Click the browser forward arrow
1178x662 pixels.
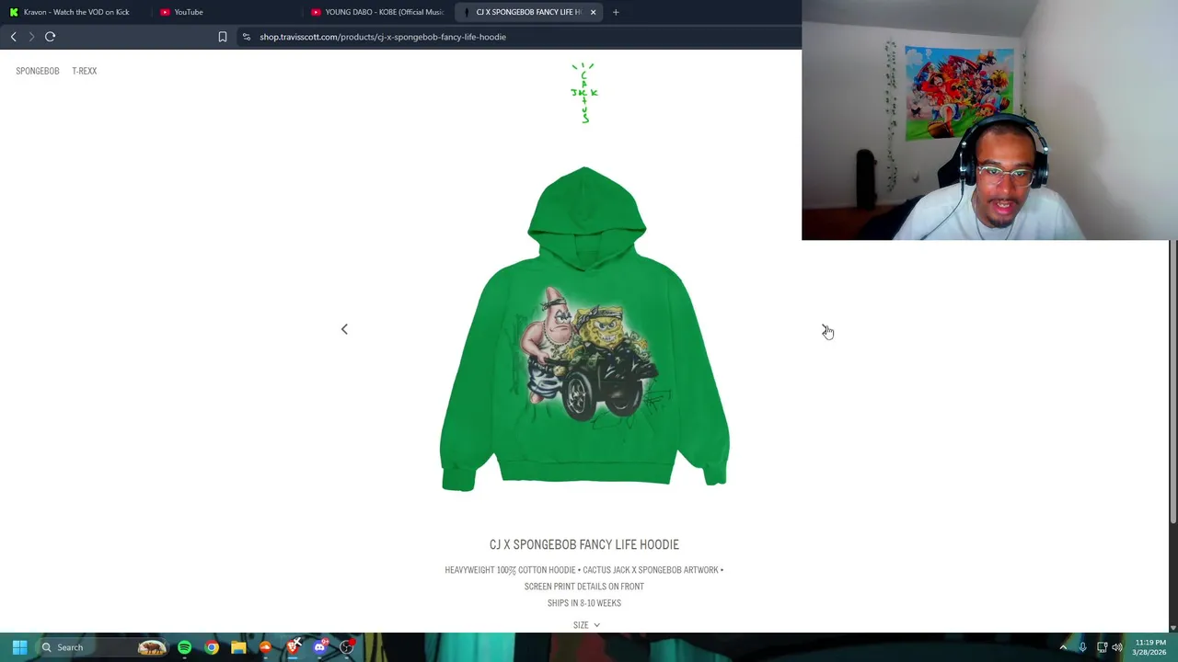coord(31,37)
